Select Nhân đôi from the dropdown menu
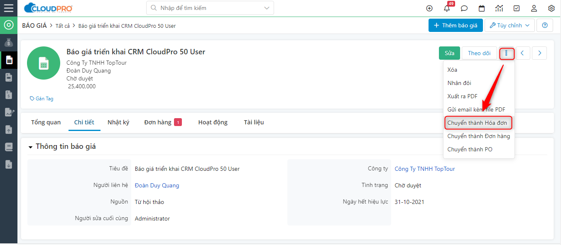 click(479, 83)
